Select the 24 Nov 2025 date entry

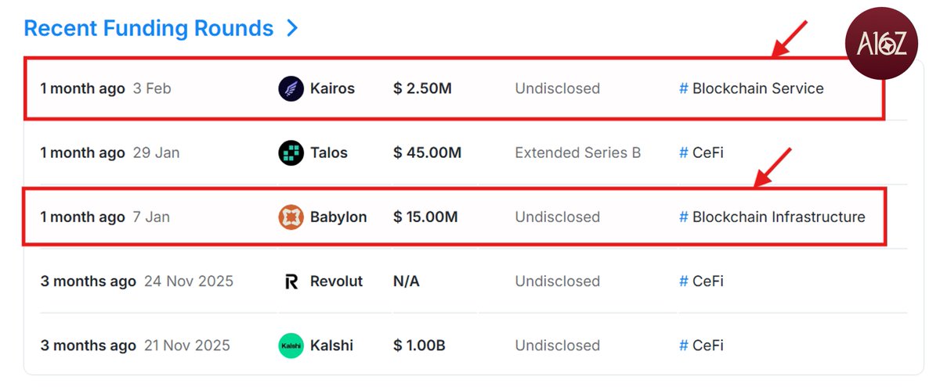188,281
